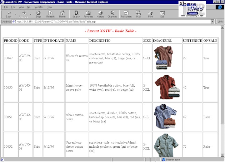
Task: Open the Favorites toolbar pane
Action: click(x=88, y=14)
